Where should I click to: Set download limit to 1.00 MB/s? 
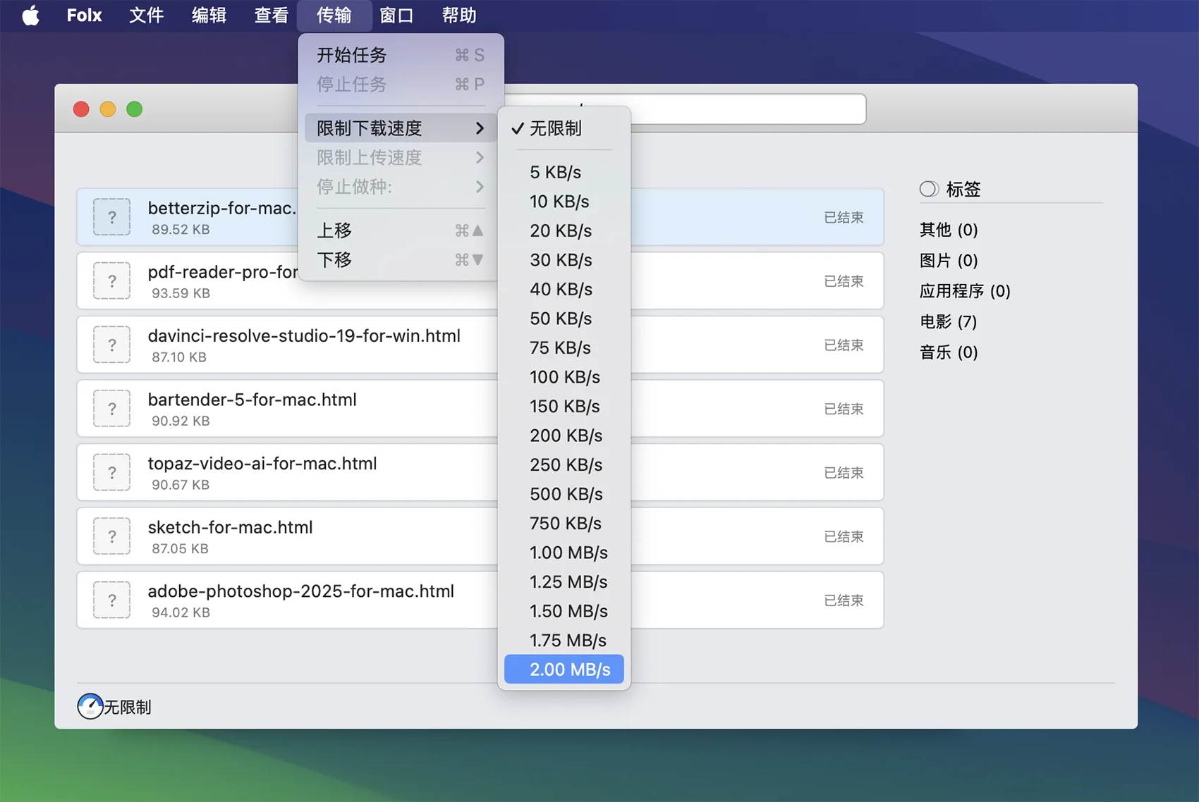pos(564,553)
